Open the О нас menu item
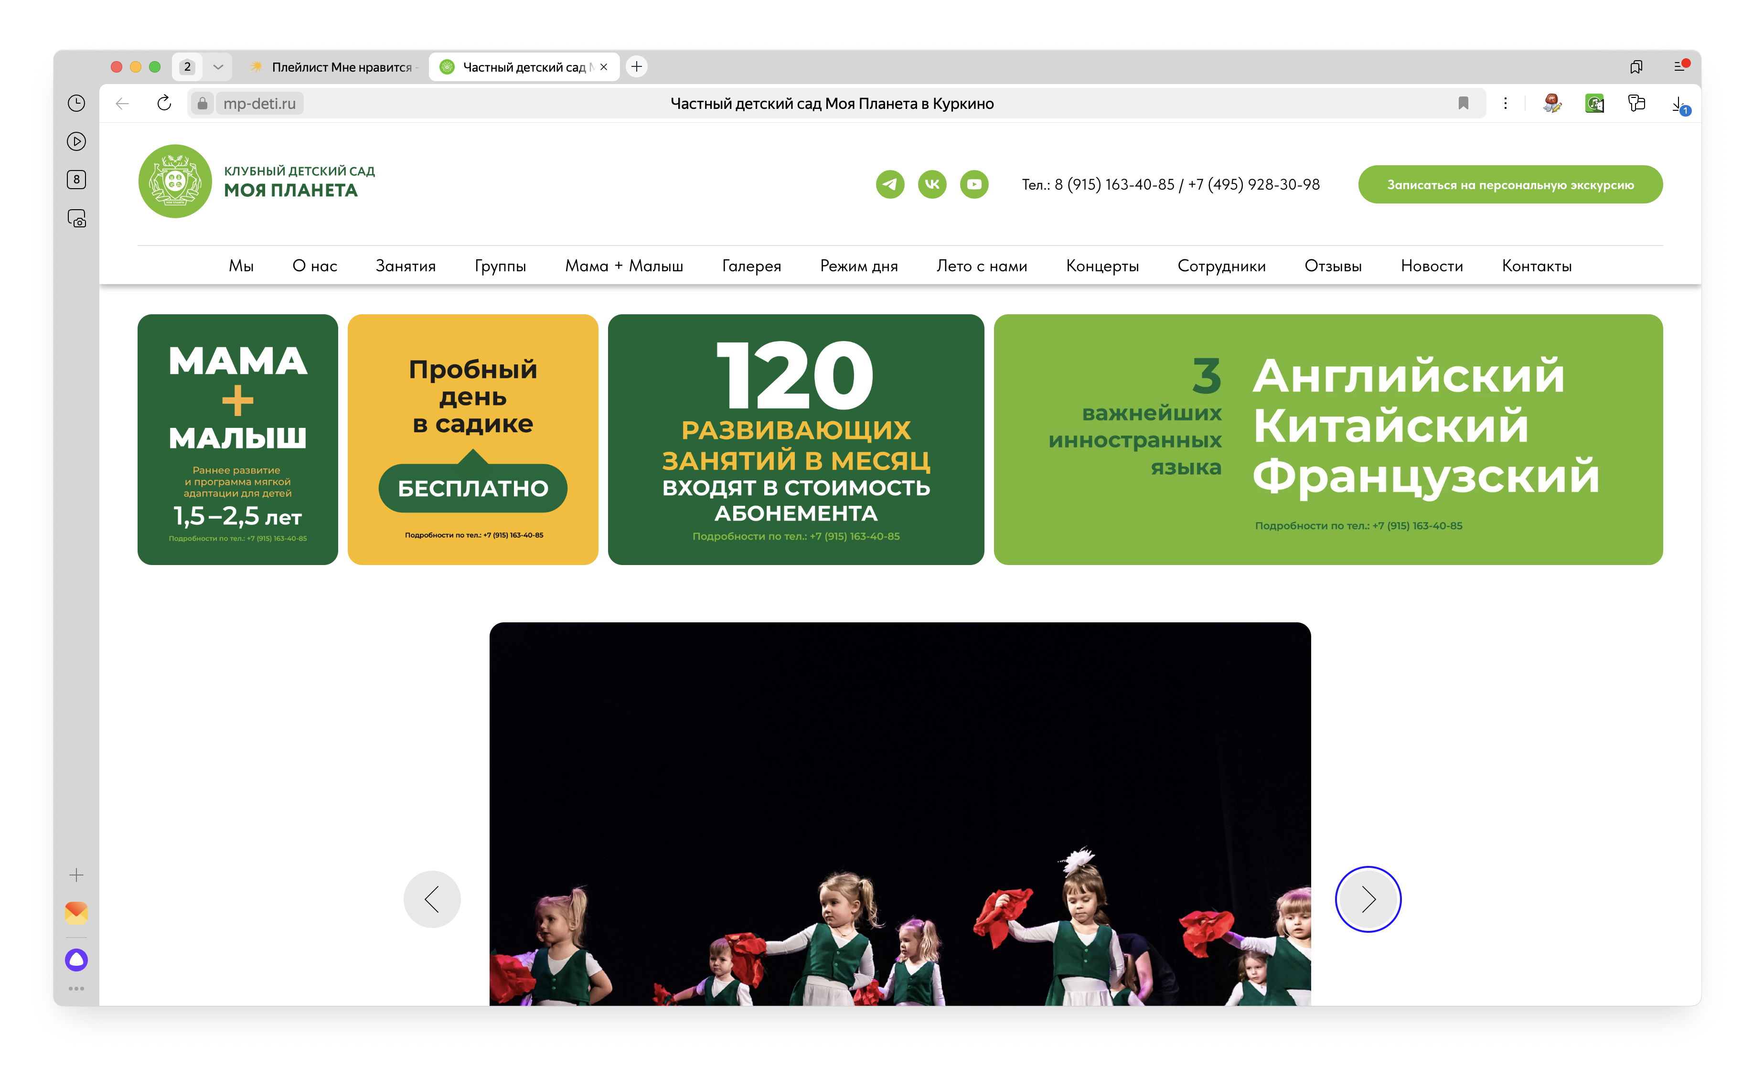The height and width of the screenshot is (1067, 1753). (x=314, y=266)
